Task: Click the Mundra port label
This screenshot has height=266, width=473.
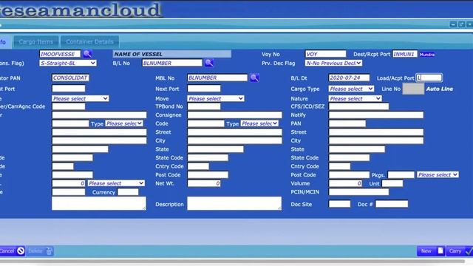Action: point(427,55)
